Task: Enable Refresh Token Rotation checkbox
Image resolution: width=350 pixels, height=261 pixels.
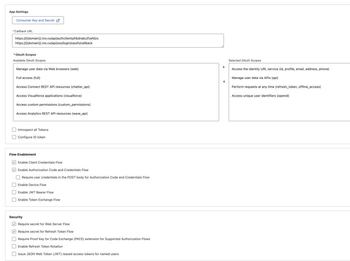Action: 14,246
